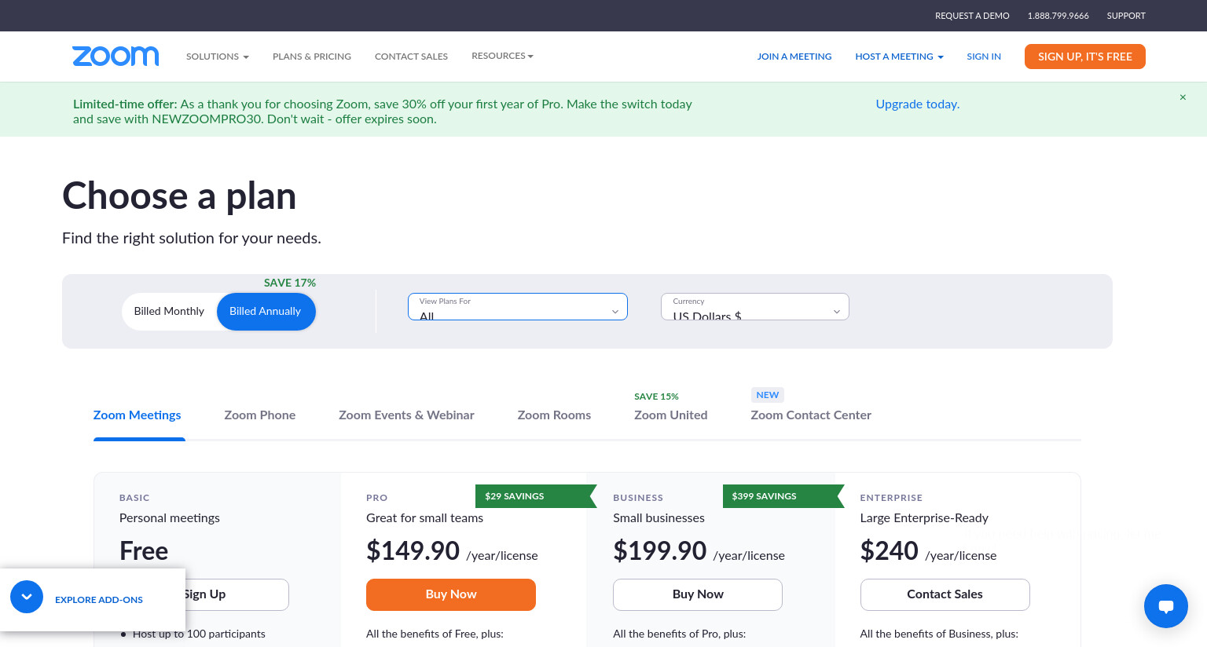Click Sign Up, It's Free button
1207x647 pixels.
[x=1085, y=57]
